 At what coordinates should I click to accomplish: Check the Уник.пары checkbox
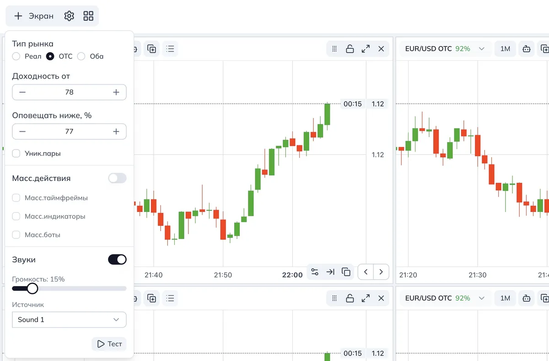point(16,154)
